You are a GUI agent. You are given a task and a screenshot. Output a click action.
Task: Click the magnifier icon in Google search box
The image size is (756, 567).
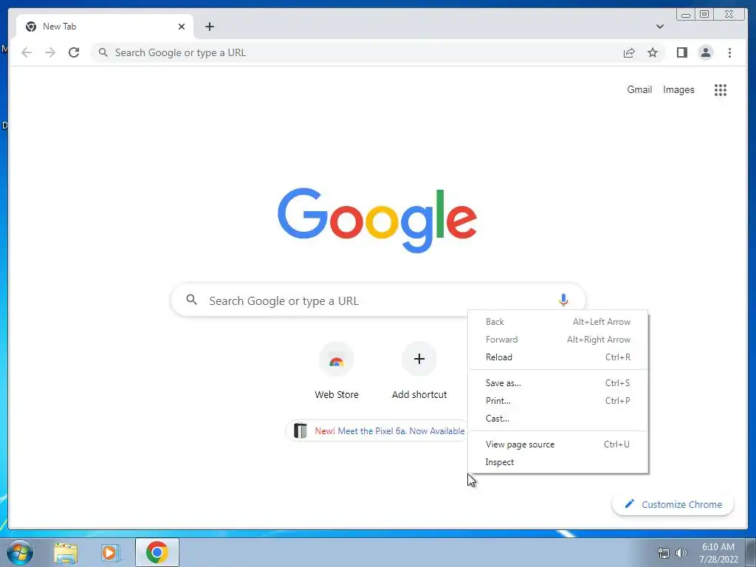191,300
